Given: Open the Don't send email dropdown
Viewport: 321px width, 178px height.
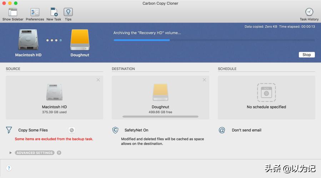Looking at the screenshot, I should (x=246, y=130).
